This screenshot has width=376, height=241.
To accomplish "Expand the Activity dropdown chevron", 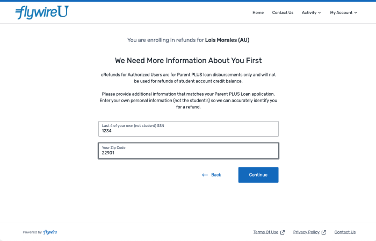I will [x=320, y=12].
